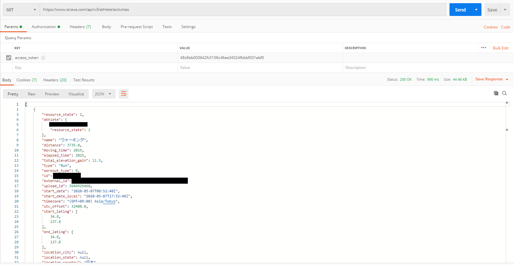This screenshot has height=265, width=514.
Task: Click the "start_date_local" line value
Action: click(107, 196)
